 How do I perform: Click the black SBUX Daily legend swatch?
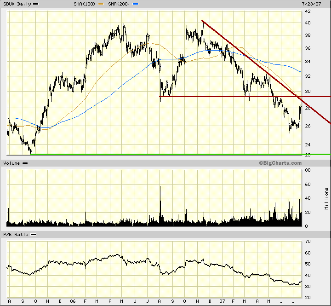click(x=36, y=4)
